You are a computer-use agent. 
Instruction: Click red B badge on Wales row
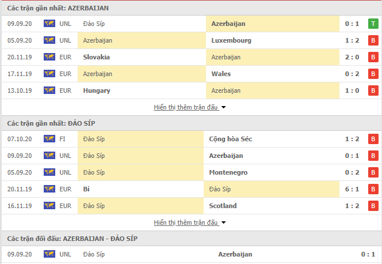tap(373, 74)
